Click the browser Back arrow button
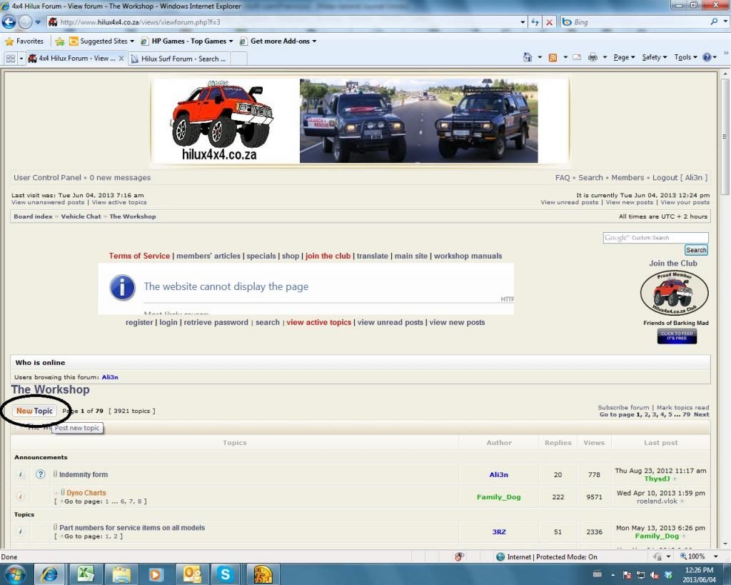731x585 pixels. 9,22
